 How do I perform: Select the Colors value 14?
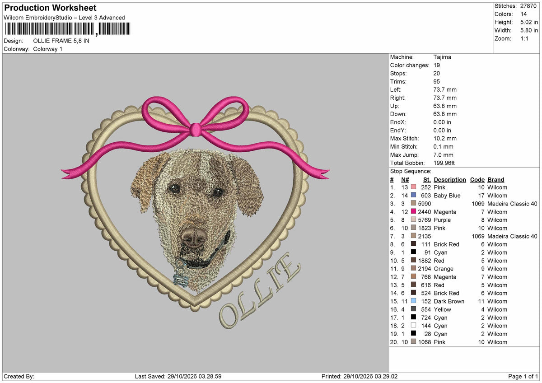click(523, 14)
